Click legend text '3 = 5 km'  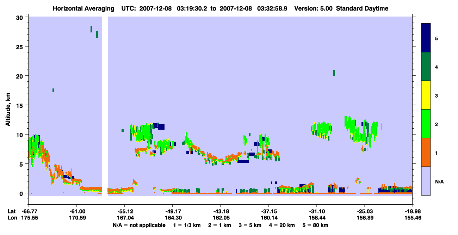(x=250, y=225)
